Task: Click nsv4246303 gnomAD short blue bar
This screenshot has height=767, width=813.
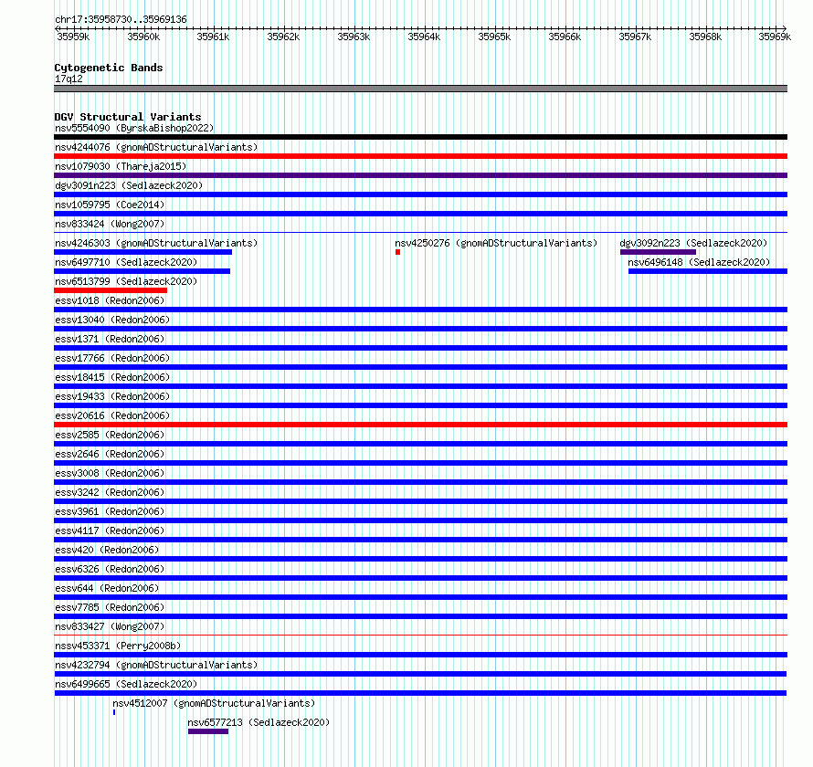Action: [143, 252]
